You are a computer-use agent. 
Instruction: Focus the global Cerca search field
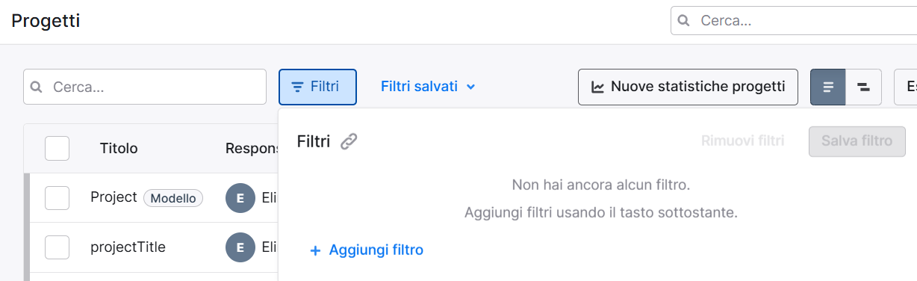point(794,21)
